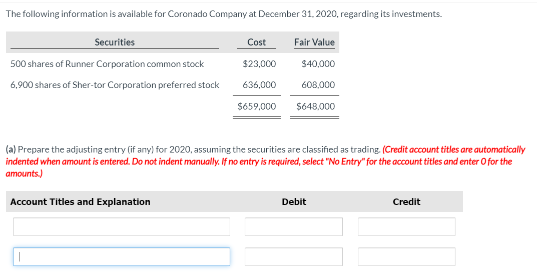Focus the second row account title field
This screenshot has width=537, height=273.
(x=122, y=256)
